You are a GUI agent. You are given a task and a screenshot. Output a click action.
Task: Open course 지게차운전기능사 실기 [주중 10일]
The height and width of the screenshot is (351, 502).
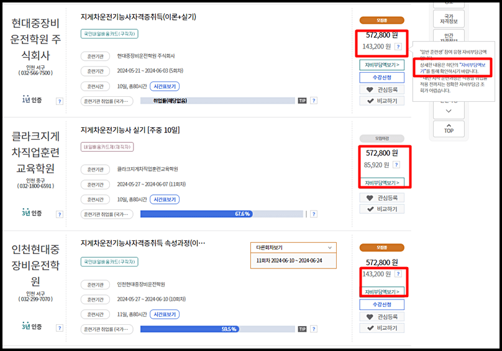[x=130, y=130]
